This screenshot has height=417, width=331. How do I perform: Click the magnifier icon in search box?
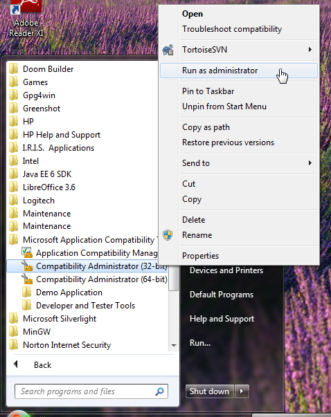[x=159, y=391]
